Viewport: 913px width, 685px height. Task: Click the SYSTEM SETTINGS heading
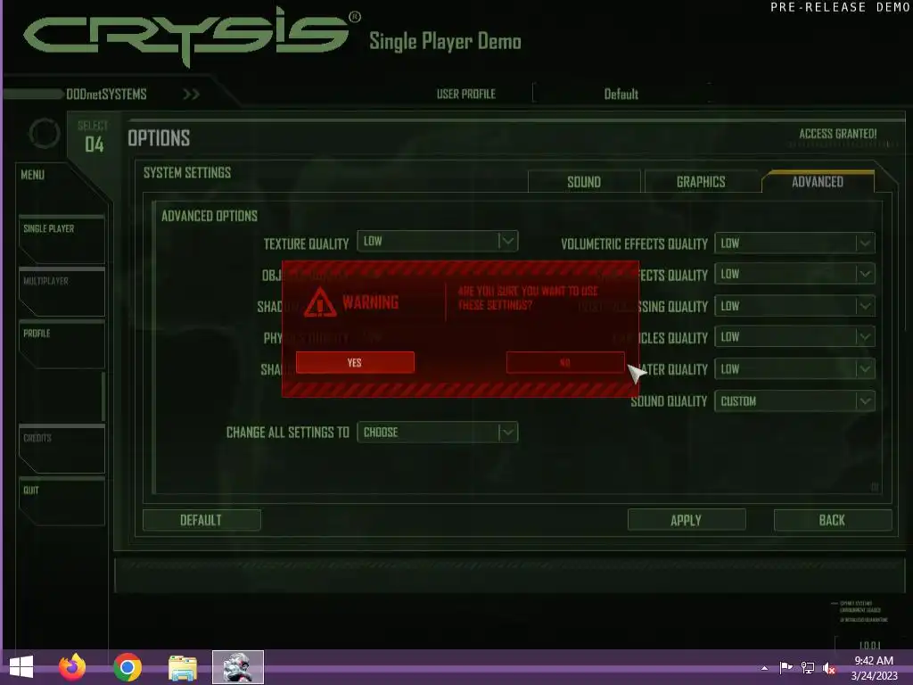[187, 172]
